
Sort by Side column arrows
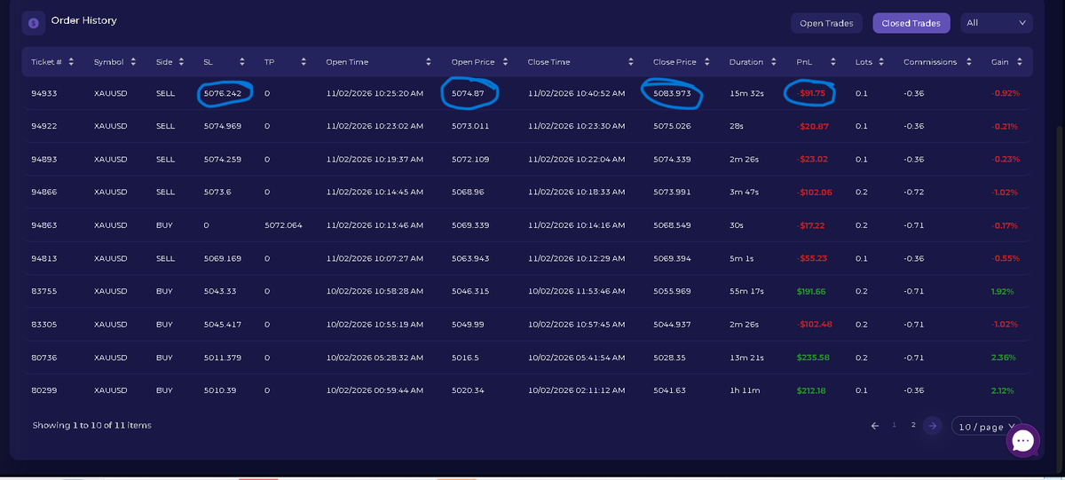[181, 62]
